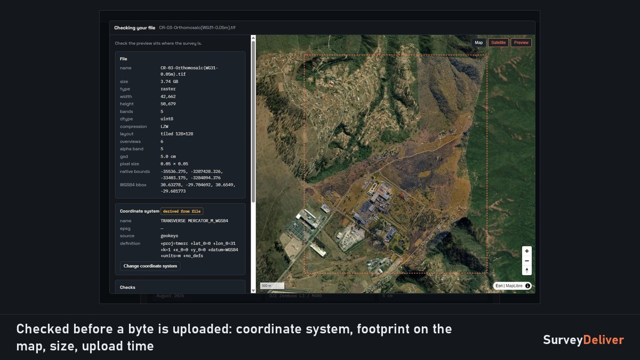Switch the view to Map
This screenshot has height=360, width=640.
point(479,43)
